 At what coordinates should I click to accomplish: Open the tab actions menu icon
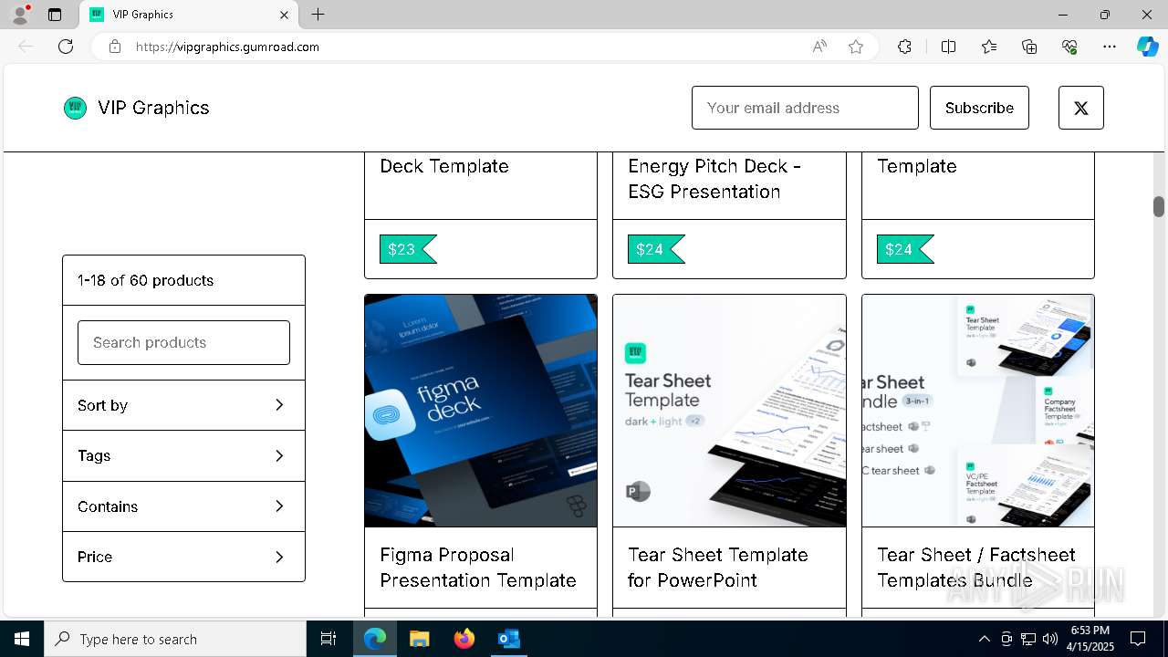coord(55,15)
